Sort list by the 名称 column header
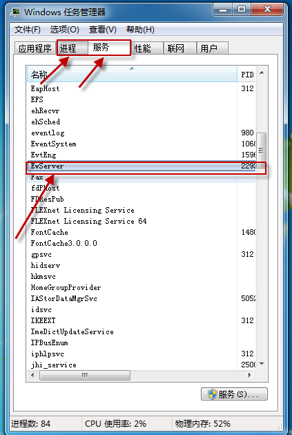 (132, 75)
